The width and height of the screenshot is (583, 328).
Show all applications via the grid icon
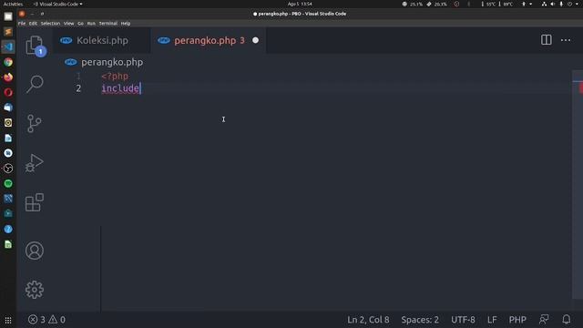click(x=8, y=320)
